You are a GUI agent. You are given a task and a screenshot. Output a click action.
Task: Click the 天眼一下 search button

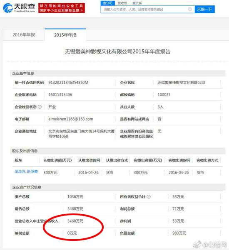point(204,10)
